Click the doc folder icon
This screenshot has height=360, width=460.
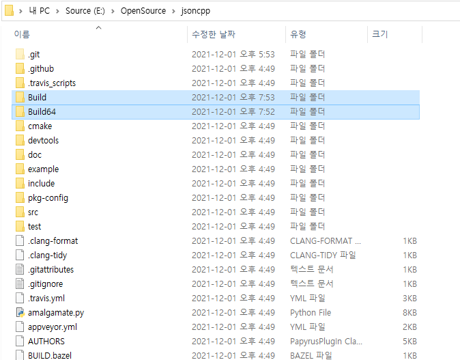pos(20,155)
